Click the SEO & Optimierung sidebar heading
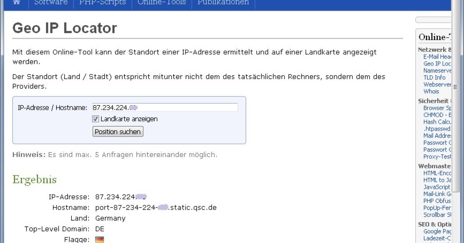 [x=435, y=224]
